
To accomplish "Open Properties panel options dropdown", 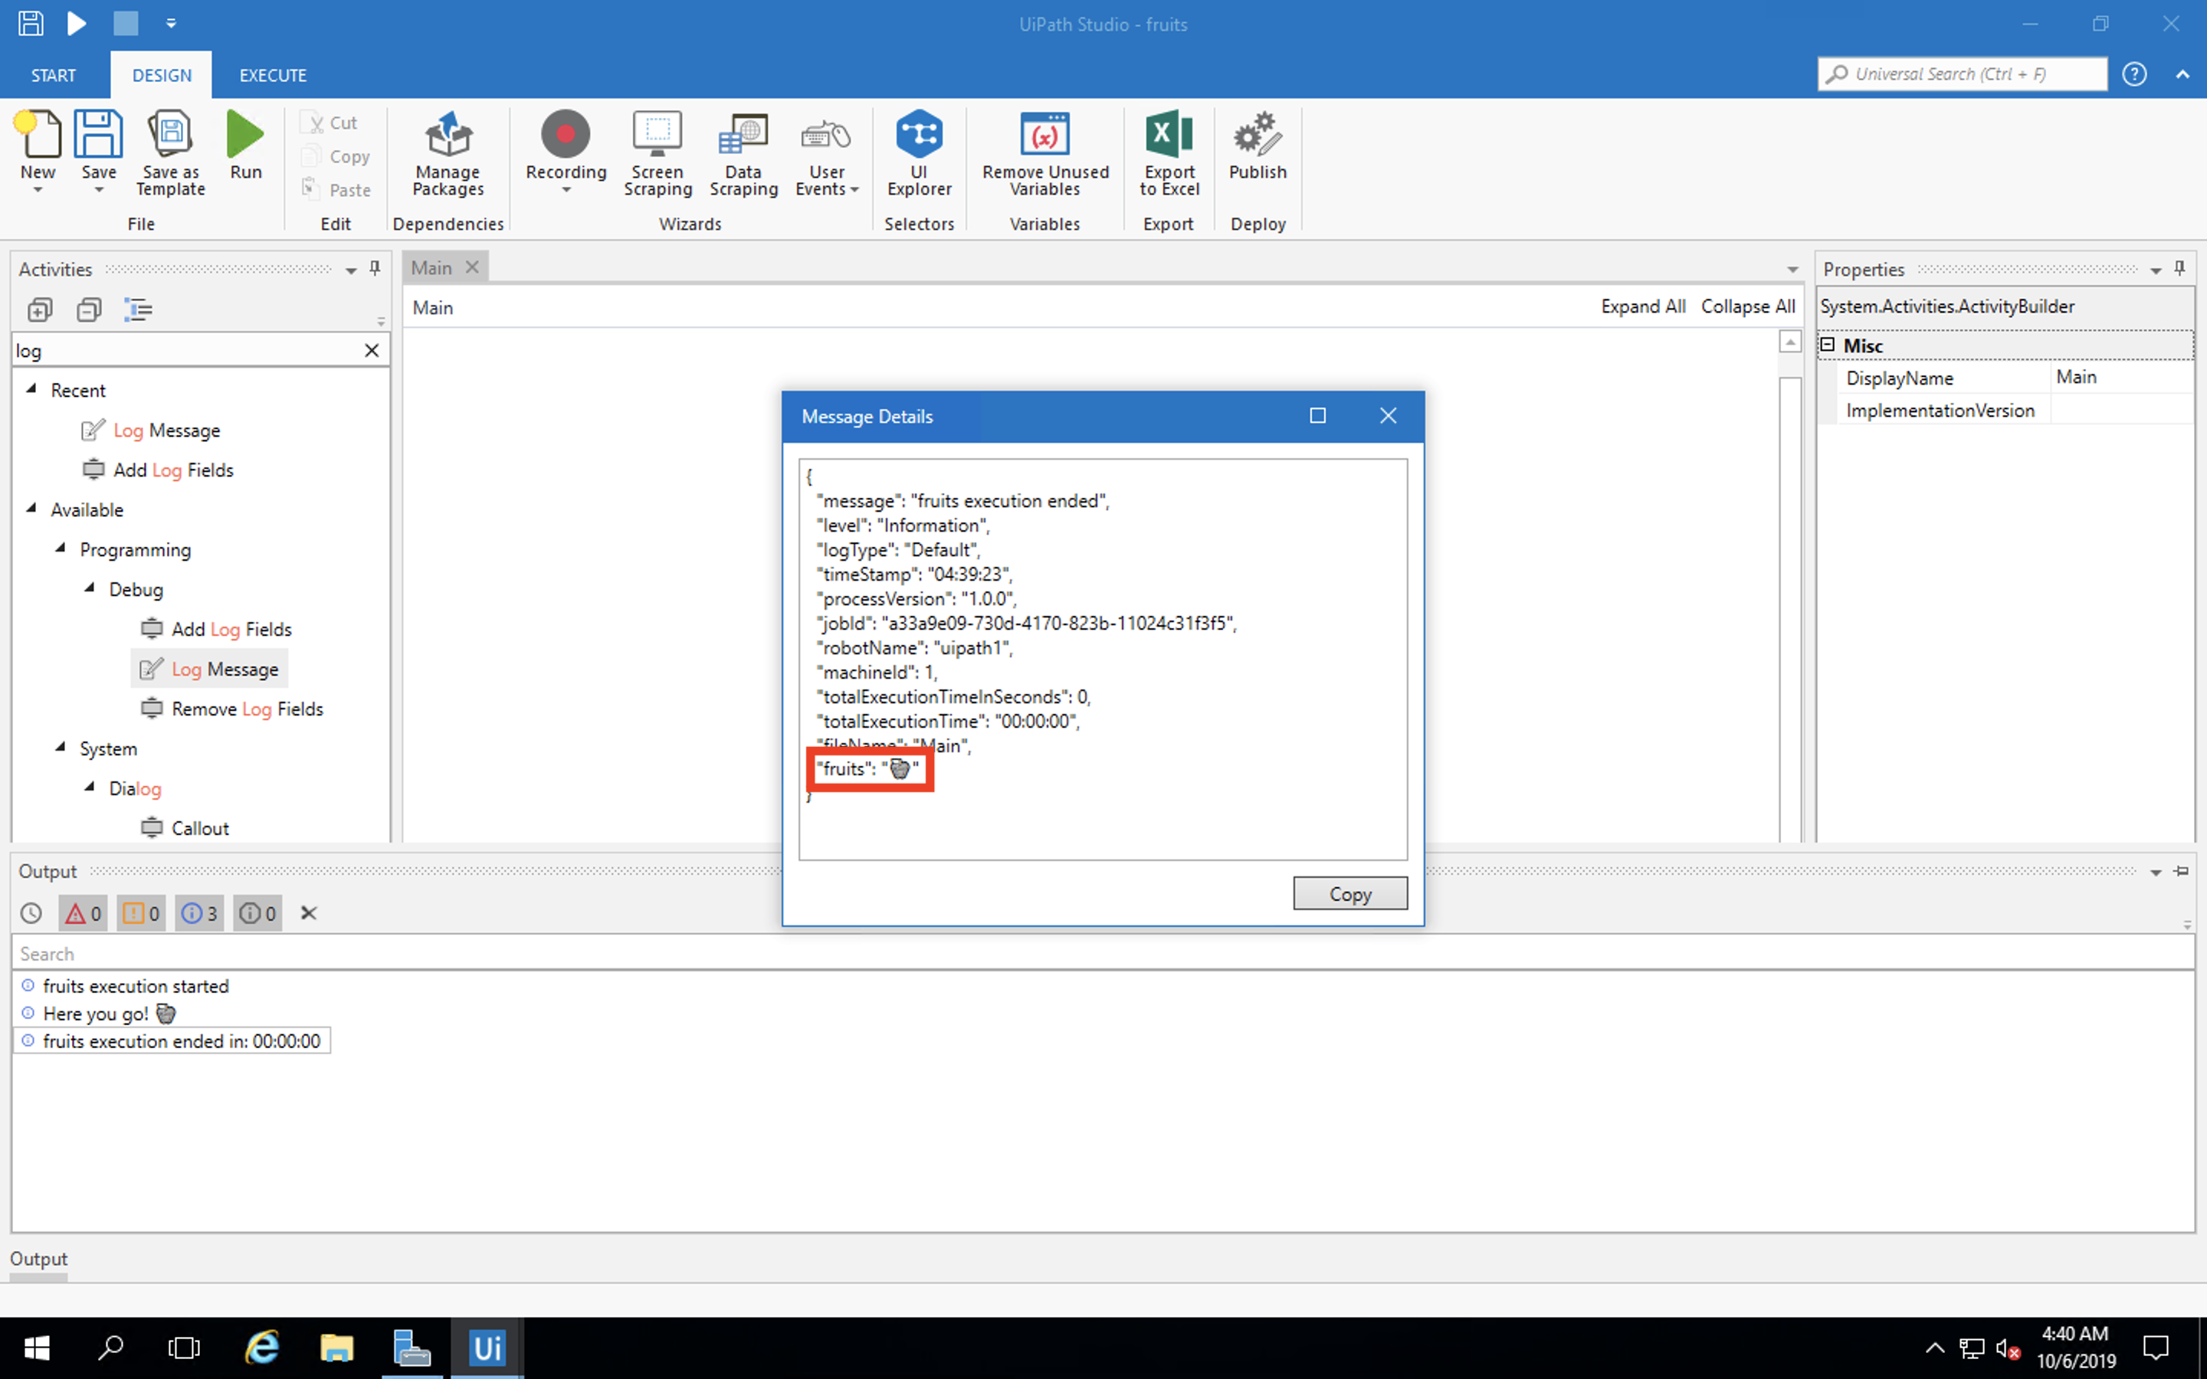I will coord(2156,270).
